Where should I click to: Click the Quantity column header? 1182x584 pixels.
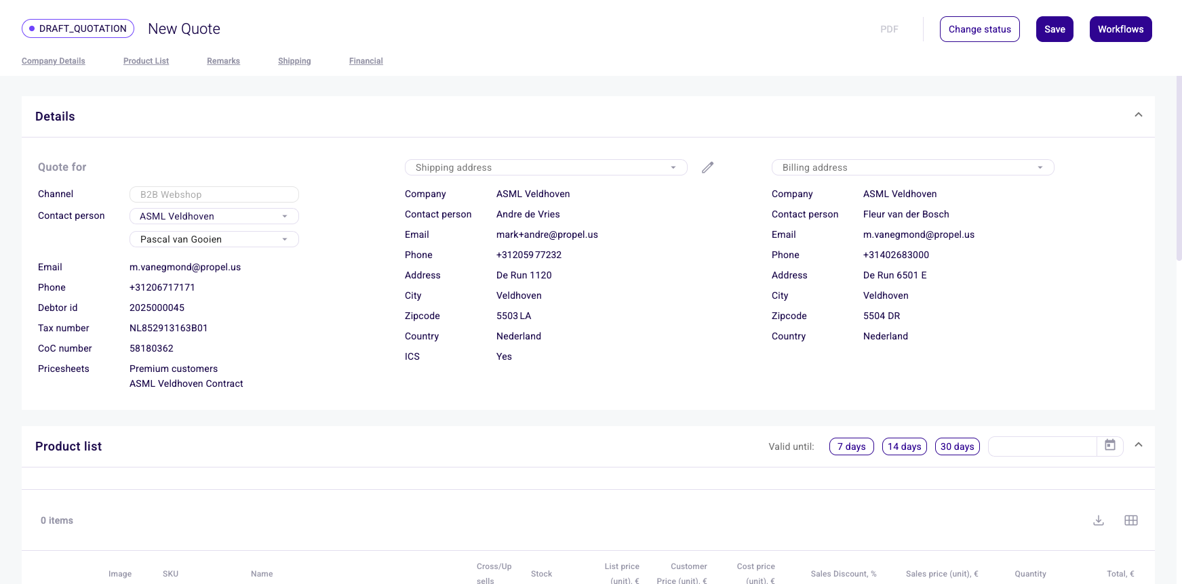click(1030, 574)
